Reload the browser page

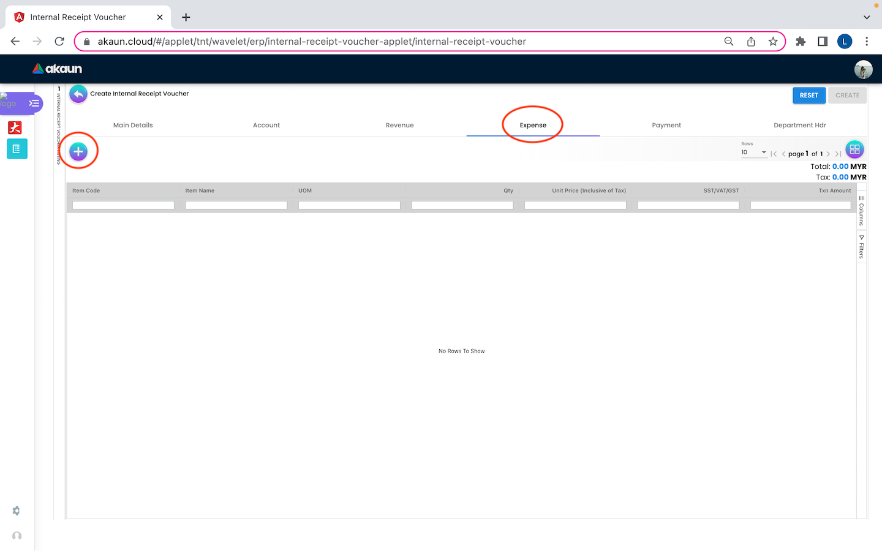coord(59,42)
